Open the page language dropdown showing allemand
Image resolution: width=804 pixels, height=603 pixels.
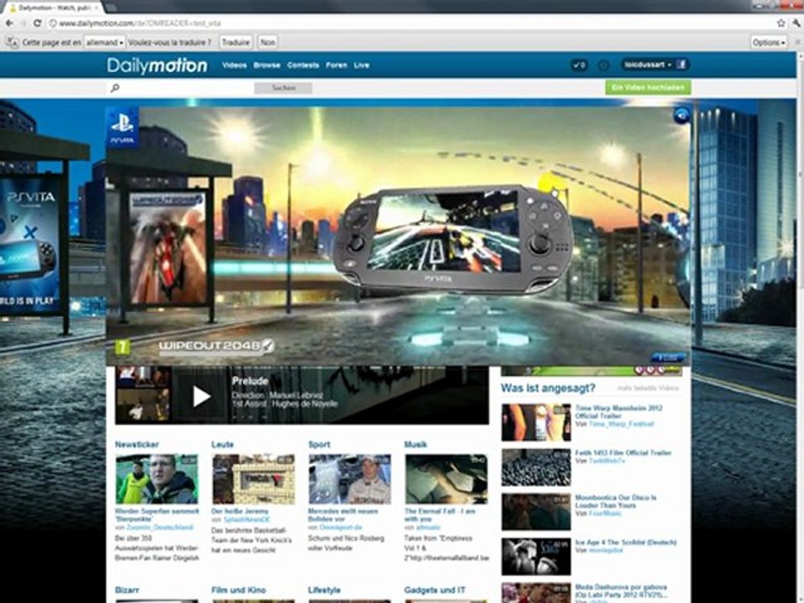[105, 42]
